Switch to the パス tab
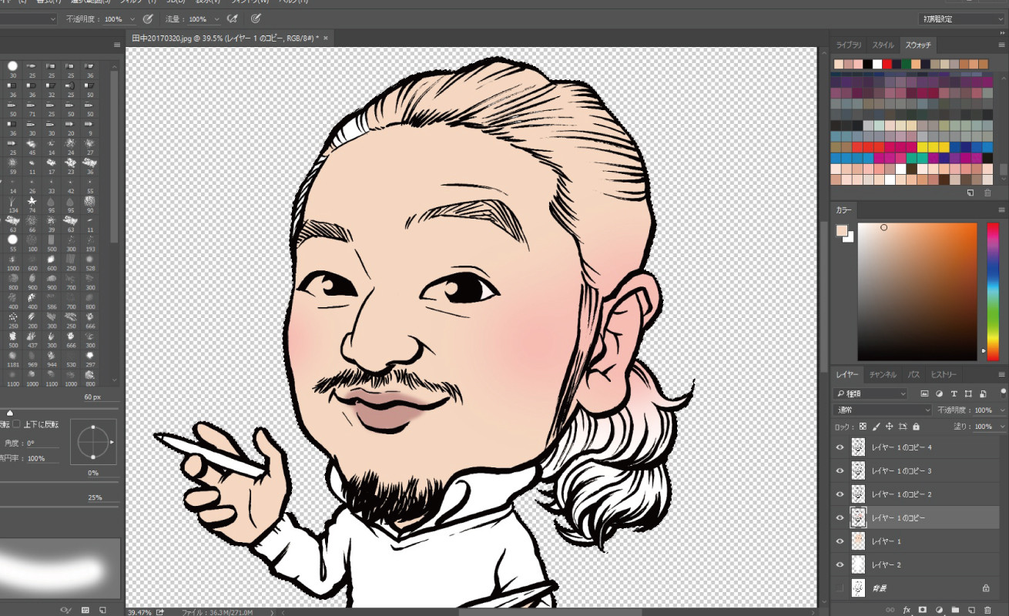Viewport: 1009px width, 616px height. [x=913, y=375]
